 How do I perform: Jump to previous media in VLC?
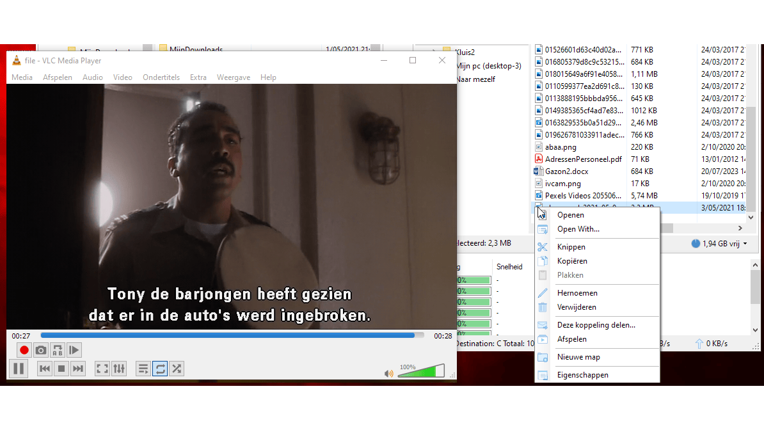coord(44,369)
